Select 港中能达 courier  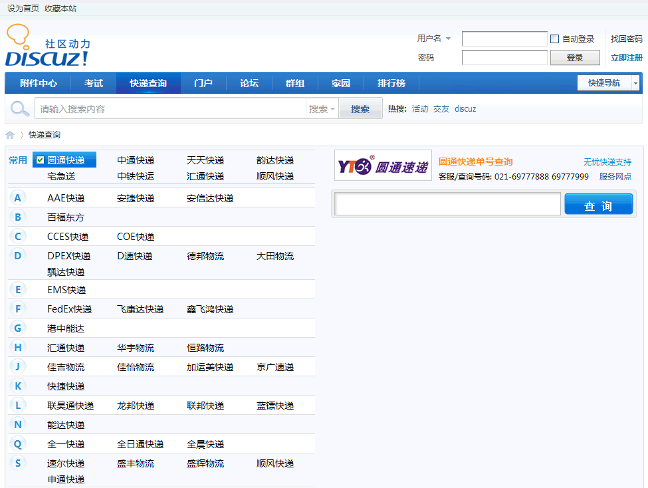pos(66,328)
